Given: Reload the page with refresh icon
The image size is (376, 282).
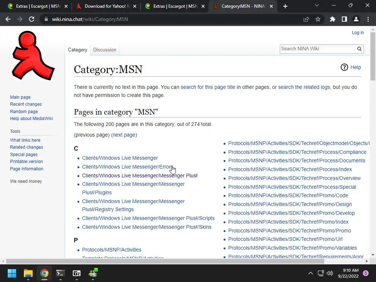Looking at the screenshot, I should pyautogui.click(x=32, y=19).
